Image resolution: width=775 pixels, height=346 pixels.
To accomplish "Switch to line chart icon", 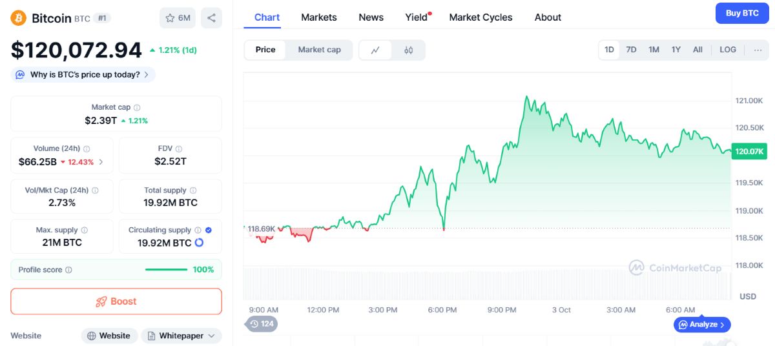I will pos(376,50).
